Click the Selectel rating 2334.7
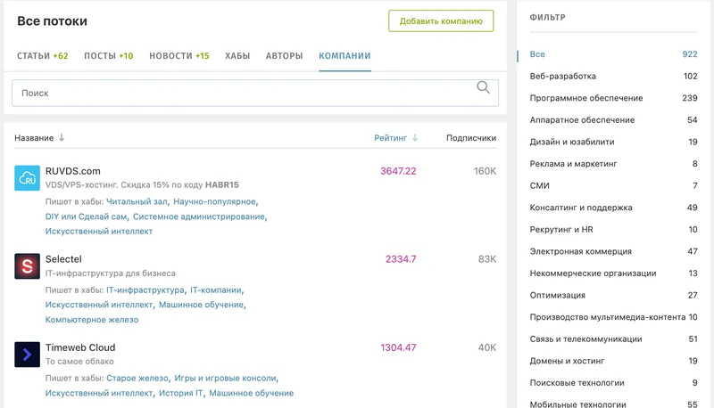Screen dimensions: 714x408 [401, 259]
